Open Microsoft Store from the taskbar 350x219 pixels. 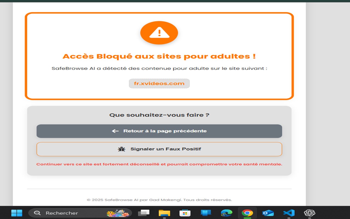click(185, 213)
